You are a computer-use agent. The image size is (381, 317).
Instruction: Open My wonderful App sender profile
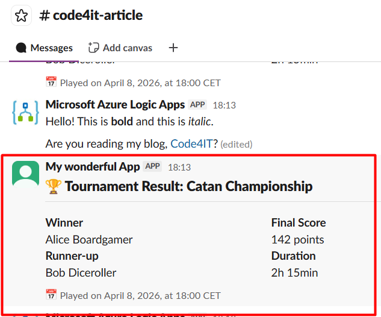(93, 167)
